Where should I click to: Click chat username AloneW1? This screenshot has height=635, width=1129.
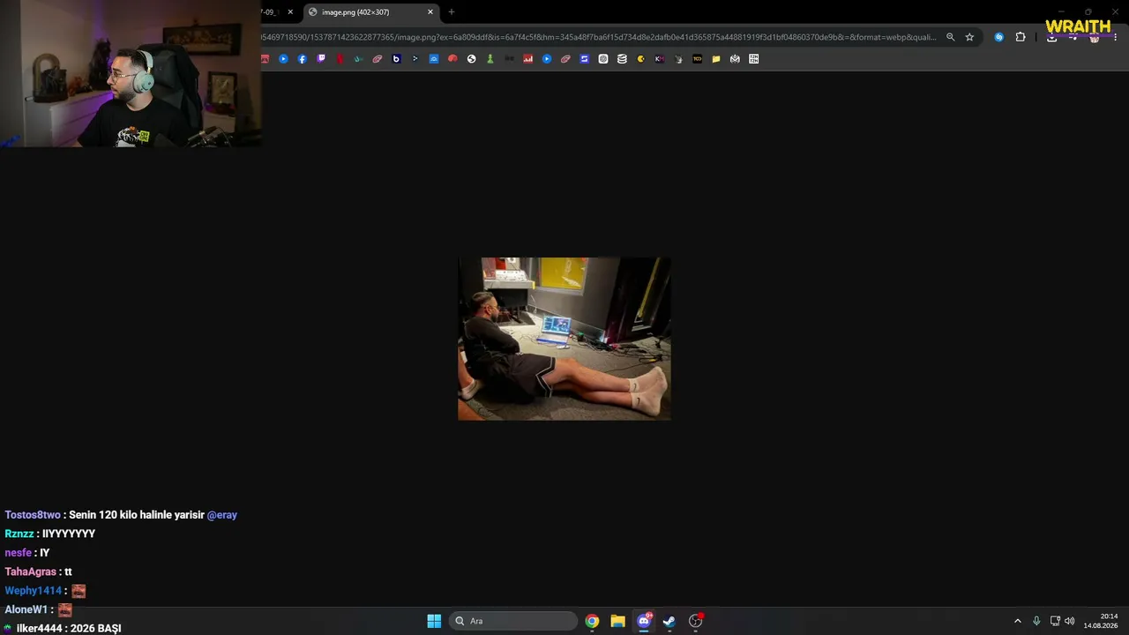tap(26, 609)
